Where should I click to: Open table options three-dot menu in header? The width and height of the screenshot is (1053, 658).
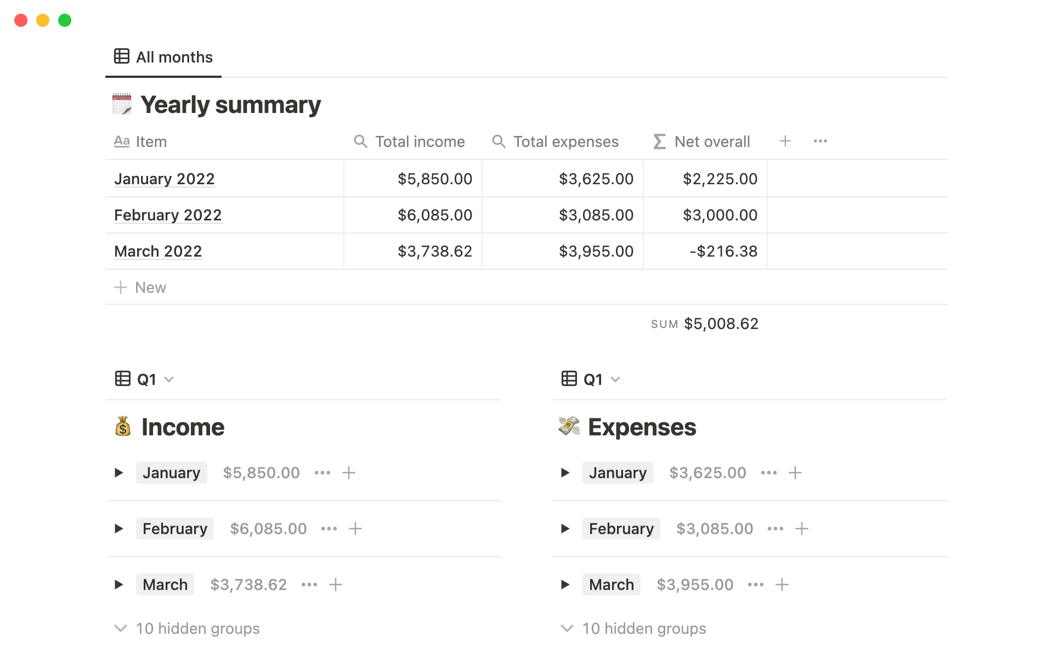tap(820, 141)
